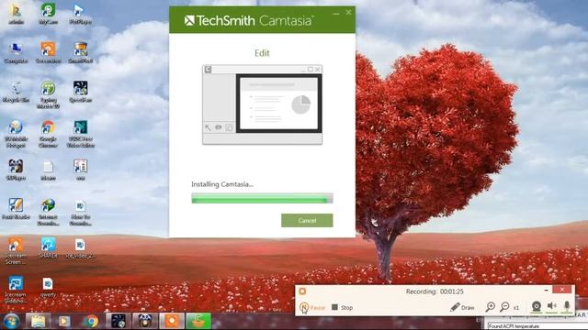Screen dimensions: 588x330
Task: Cancel the Camtasia installation
Action: coord(307,220)
